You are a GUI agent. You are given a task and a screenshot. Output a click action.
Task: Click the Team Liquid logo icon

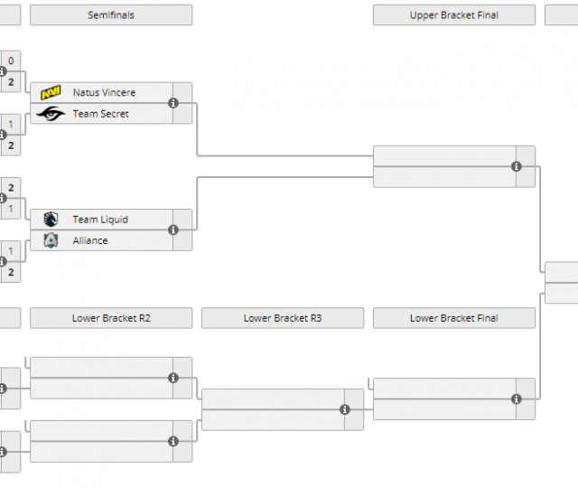[x=51, y=220]
